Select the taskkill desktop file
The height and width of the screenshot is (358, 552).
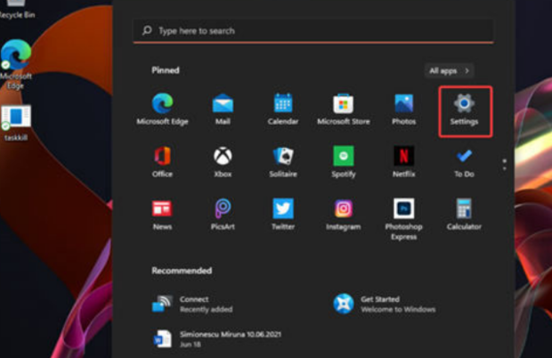click(16, 123)
